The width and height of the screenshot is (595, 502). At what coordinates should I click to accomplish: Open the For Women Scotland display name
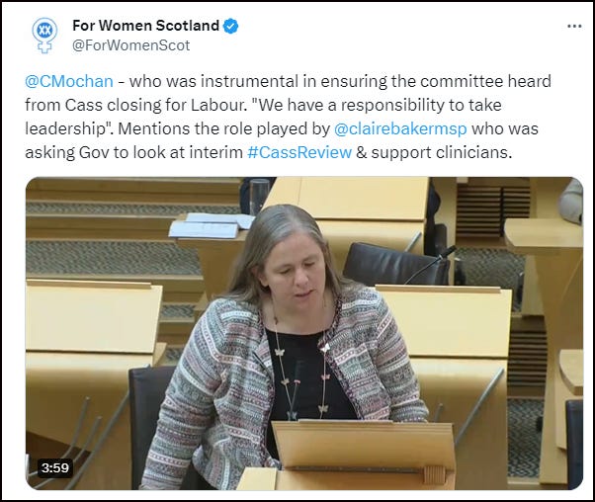click(145, 26)
